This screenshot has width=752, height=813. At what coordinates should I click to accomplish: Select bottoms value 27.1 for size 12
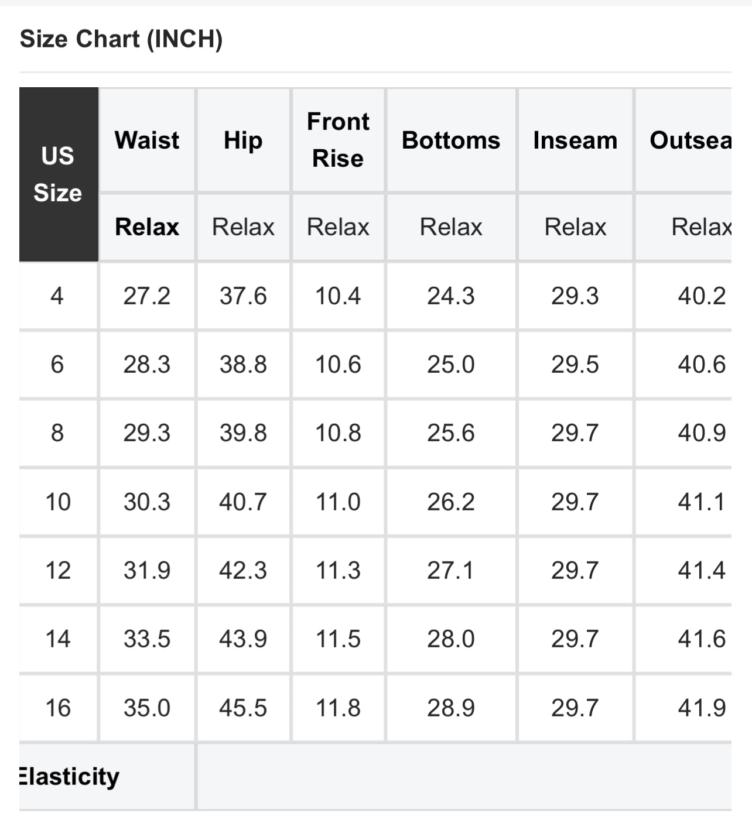tap(451, 571)
